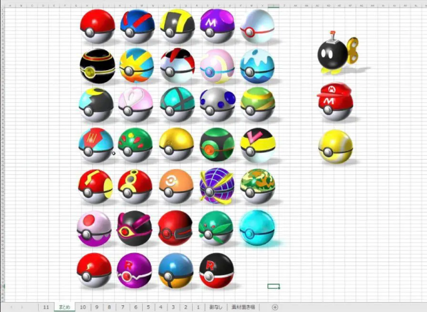Image resolution: width=427 pixels, height=312 pixels.
Task: Click the selected cell with green border
Action: pos(273,286)
